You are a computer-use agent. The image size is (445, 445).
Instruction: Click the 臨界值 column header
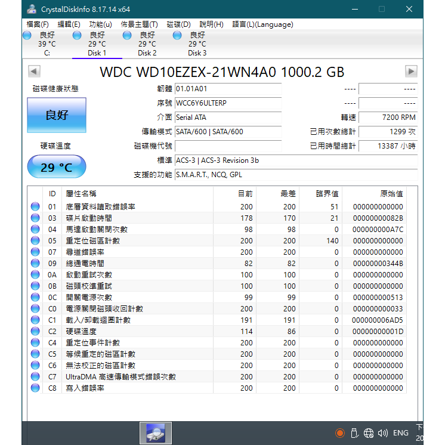click(x=321, y=194)
